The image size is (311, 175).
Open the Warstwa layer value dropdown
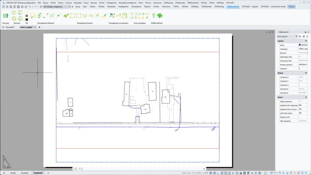pyautogui.click(x=303, y=49)
